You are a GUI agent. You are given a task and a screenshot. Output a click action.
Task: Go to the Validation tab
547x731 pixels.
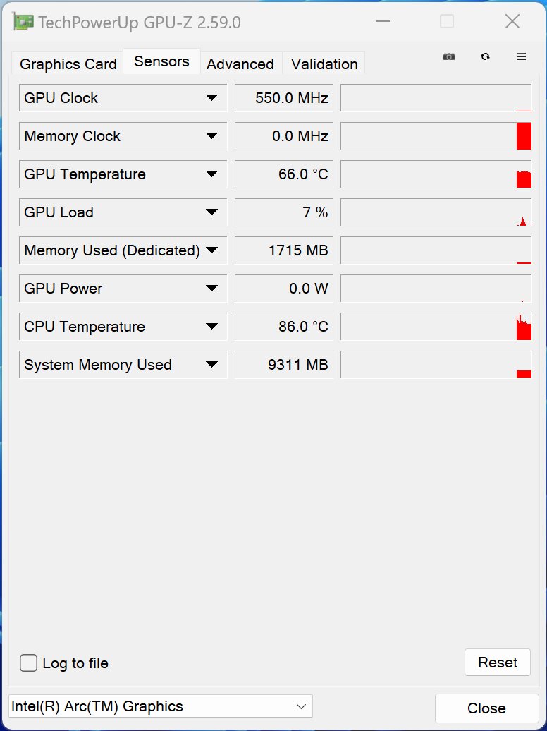tap(324, 64)
